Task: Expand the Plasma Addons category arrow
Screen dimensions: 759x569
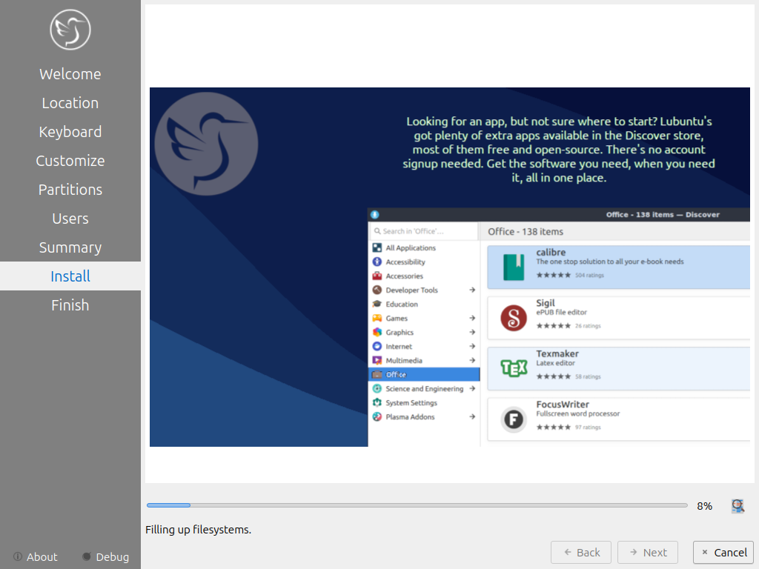Action: click(x=472, y=417)
